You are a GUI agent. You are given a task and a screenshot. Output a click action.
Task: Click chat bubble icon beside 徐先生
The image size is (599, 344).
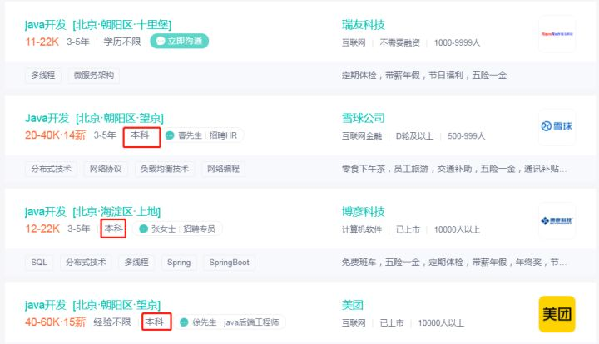click(184, 322)
